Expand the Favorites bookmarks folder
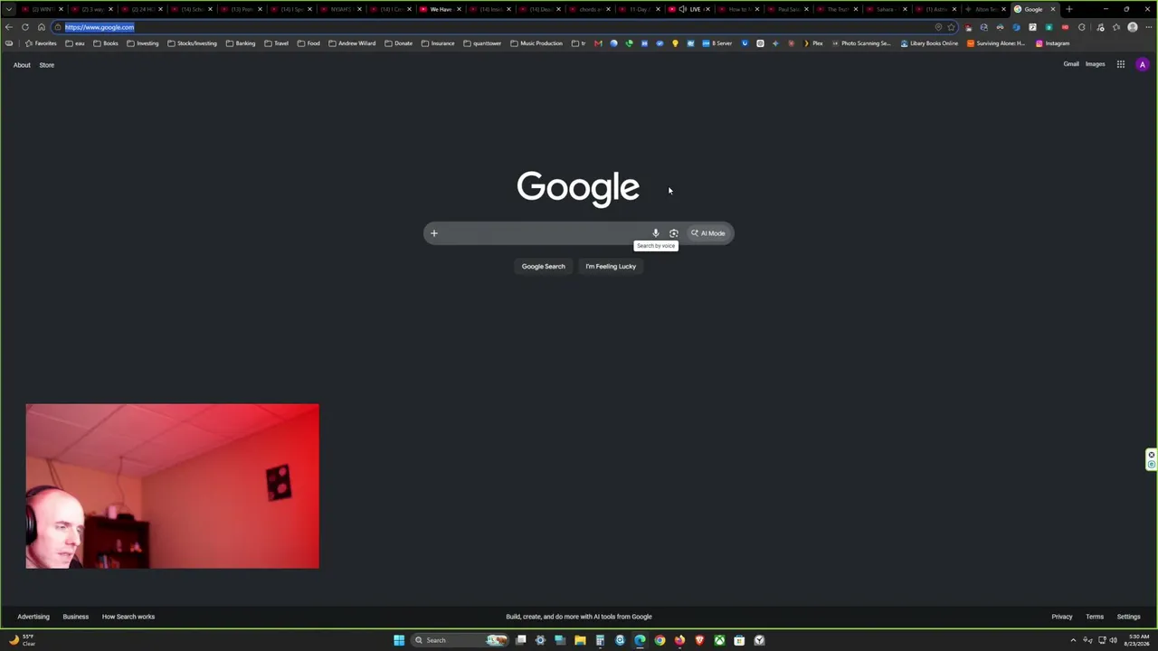This screenshot has height=651, width=1158. click(x=41, y=43)
